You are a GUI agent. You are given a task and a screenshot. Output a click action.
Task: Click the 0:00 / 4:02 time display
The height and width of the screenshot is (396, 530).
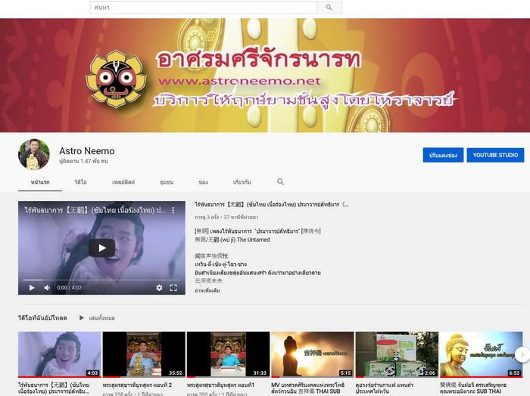point(70,288)
